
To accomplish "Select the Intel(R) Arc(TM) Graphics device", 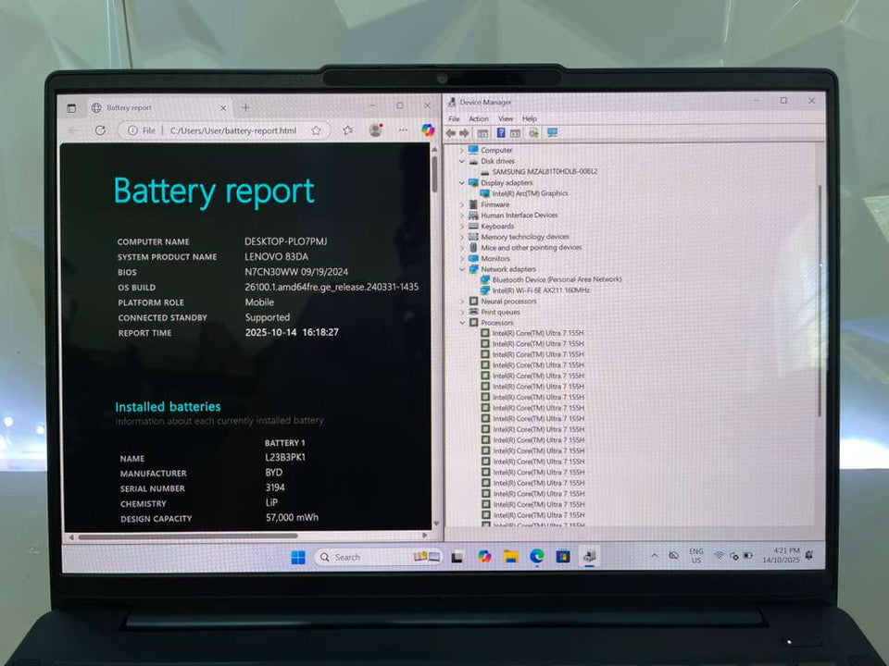I will (530, 193).
